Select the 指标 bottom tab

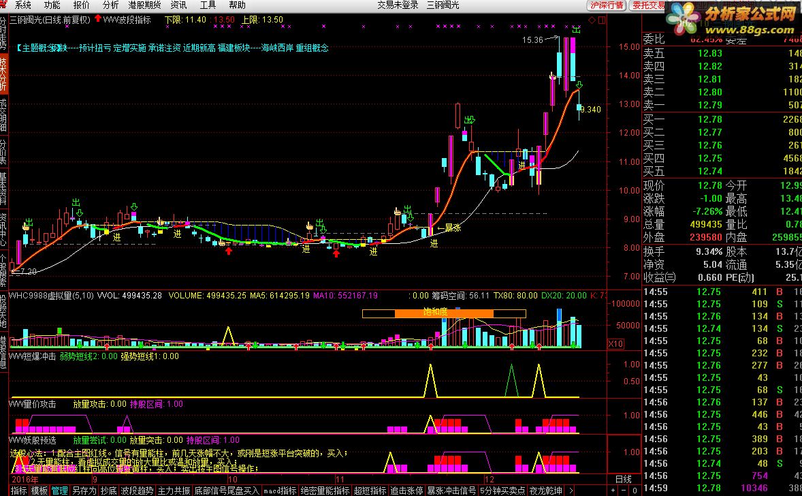(19, 491)
